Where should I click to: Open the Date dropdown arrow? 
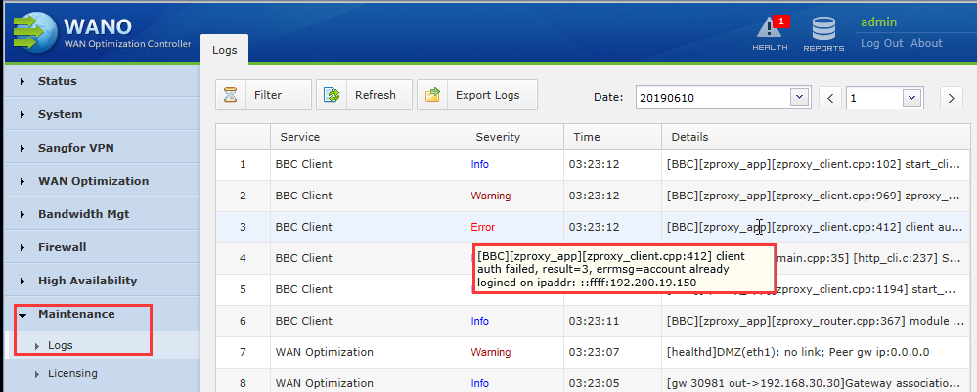798,97
